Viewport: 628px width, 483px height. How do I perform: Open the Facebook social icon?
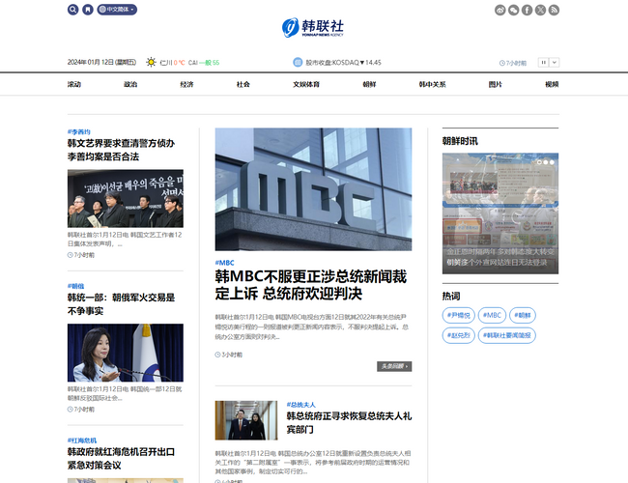[527, 10]
